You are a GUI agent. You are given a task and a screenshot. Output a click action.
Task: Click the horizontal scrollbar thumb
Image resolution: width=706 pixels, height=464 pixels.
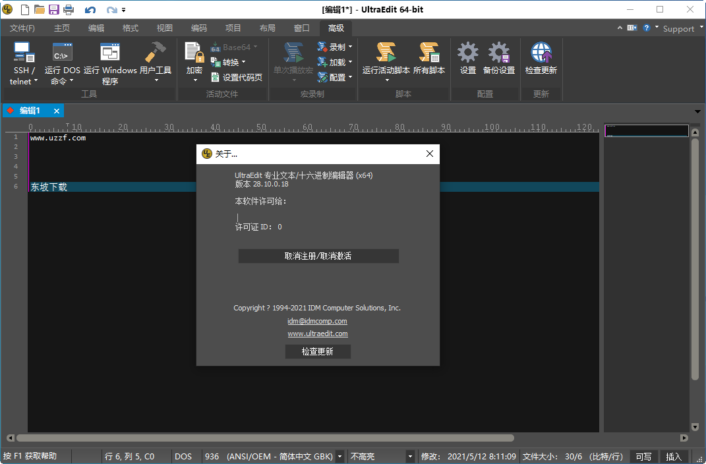click(x=265, y=438)
